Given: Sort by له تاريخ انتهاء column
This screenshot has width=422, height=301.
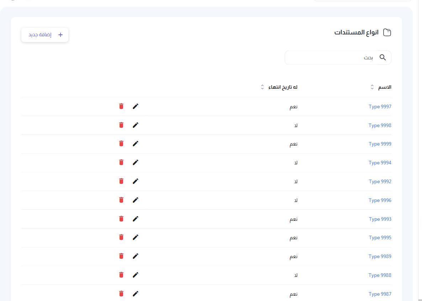Looking at the screenshot, I should coord(262,87).
